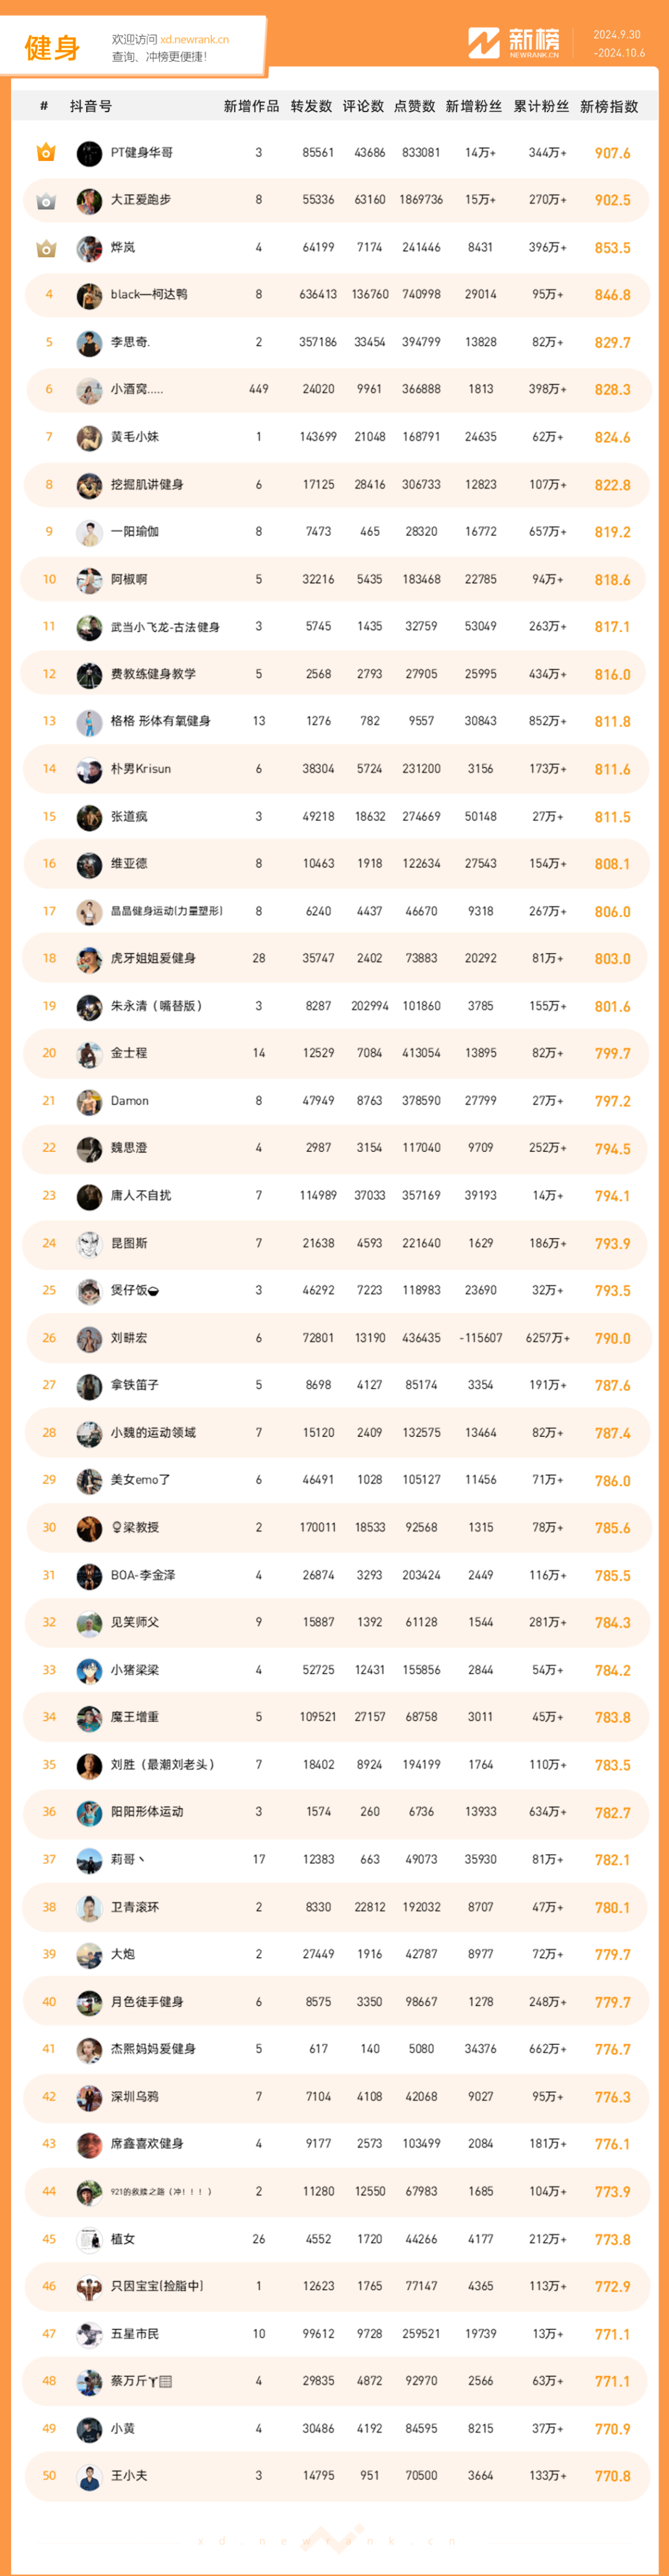Image resolution: width=669 pixels, height=2576 pixels.
Task: Open the 王小夫 row at rank 50
Action: pos(335,2475)
